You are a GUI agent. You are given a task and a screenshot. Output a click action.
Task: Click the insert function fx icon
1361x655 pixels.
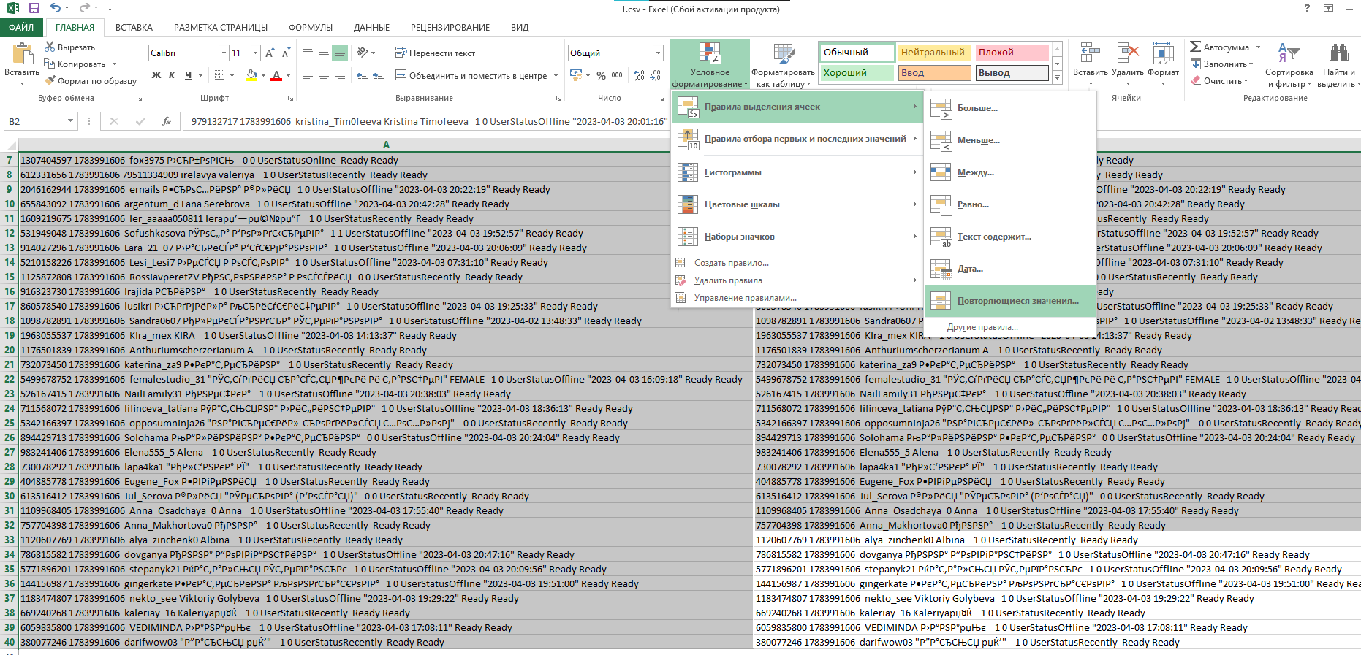(167, 121)
